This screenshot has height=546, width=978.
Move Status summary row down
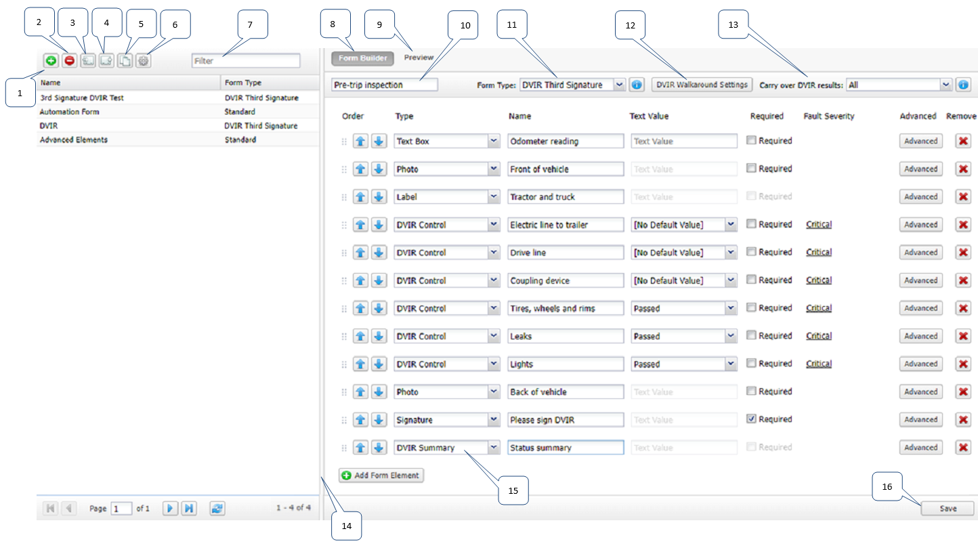[x=379, y=447]
